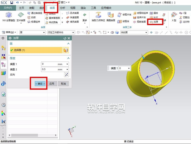
Task: Switch to the 应用模块 tab
Action: coord(106,8)
